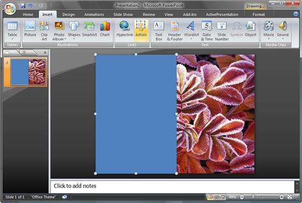This screenshot has height=203, width=302.
Task: Click the zoom percentage level
Action: tap(233, 197)
